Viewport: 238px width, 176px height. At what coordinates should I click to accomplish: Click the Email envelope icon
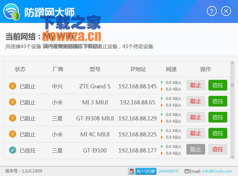coord(187,171)
